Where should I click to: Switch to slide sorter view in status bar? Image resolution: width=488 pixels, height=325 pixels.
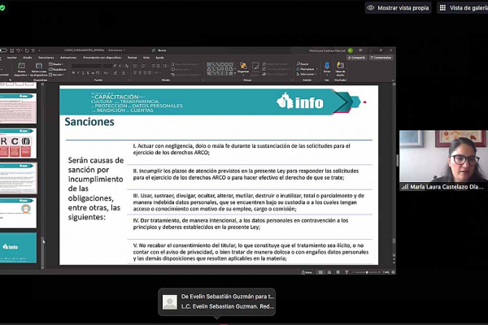[x=329, y=272]
